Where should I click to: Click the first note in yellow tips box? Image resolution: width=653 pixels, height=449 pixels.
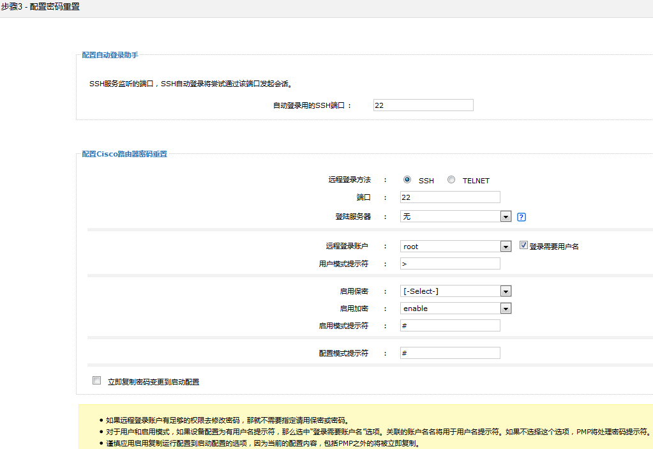pyautogui.click(x=227, y=420)
